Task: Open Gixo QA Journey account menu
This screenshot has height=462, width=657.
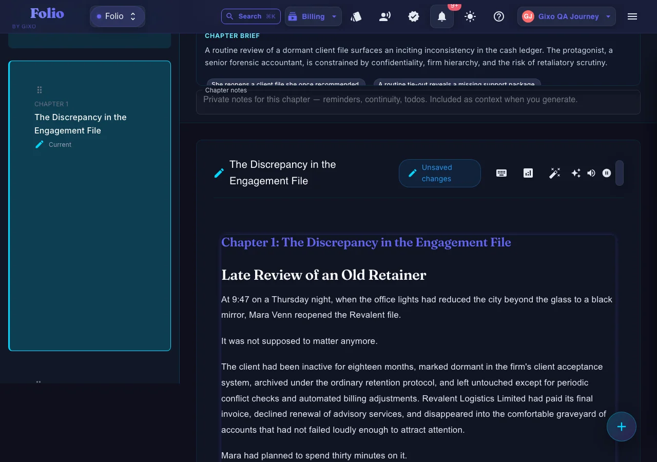Action: point(567,16)
